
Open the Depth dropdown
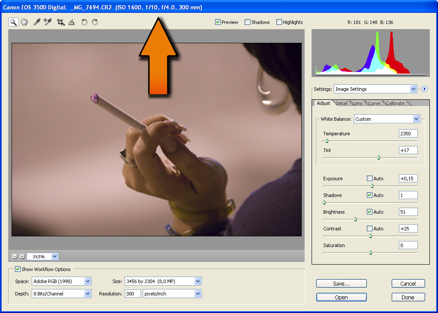[62, 293]
